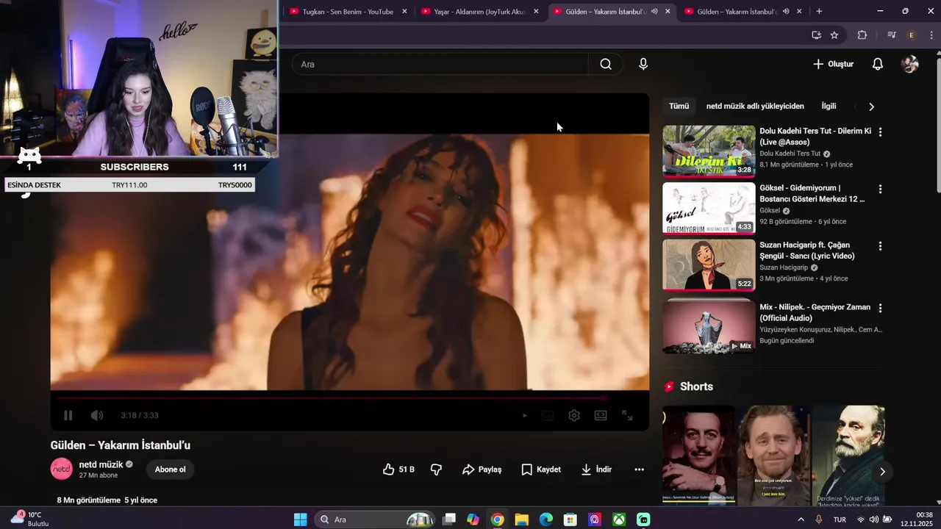
Task: Open netd müzik channel avatar
Action: point(62,469)
